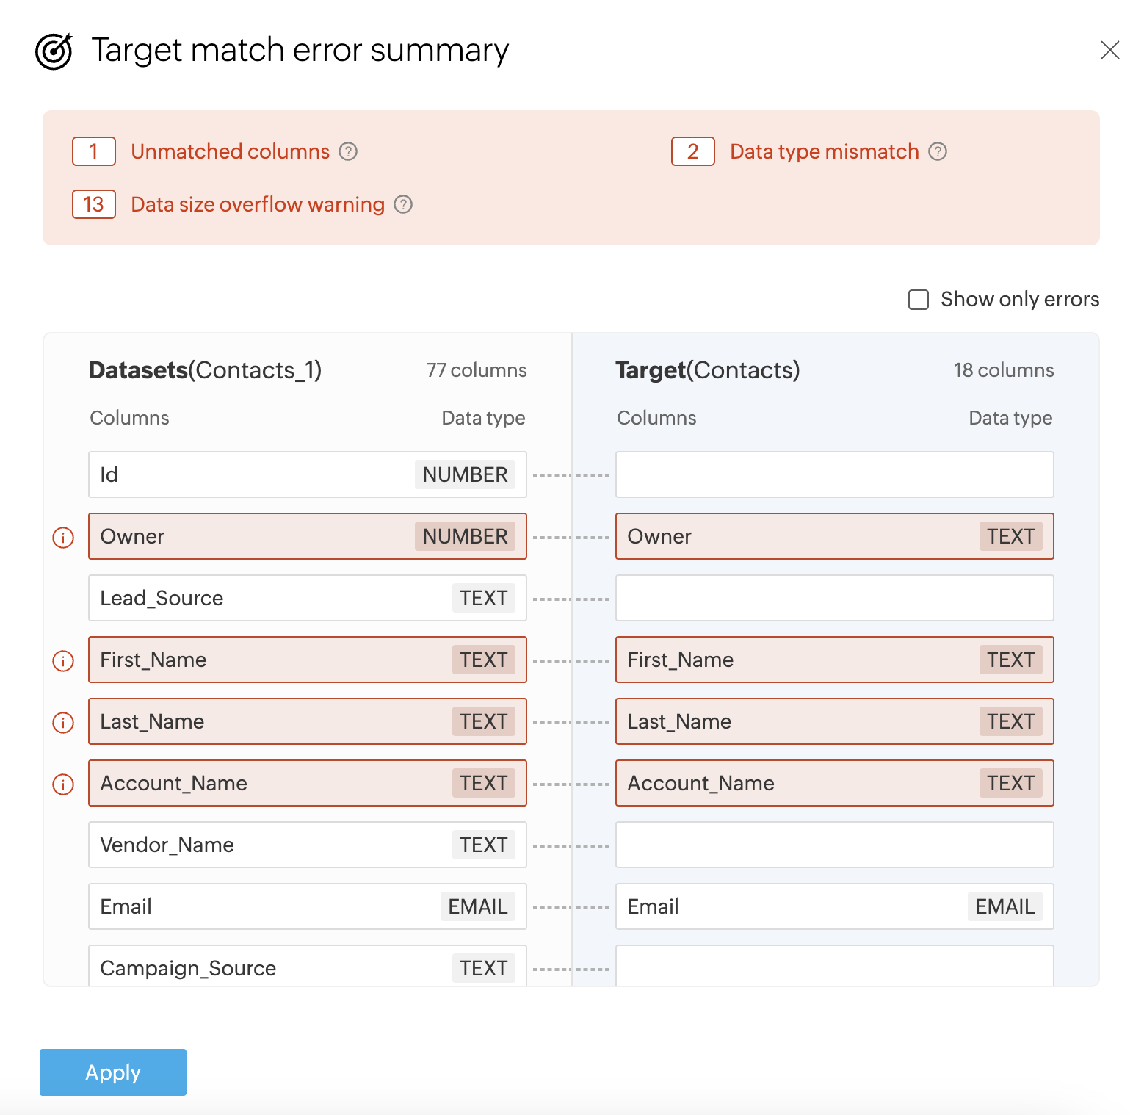
Task: Click the Unmatched columns filter link
Action: tap(230, 151)
